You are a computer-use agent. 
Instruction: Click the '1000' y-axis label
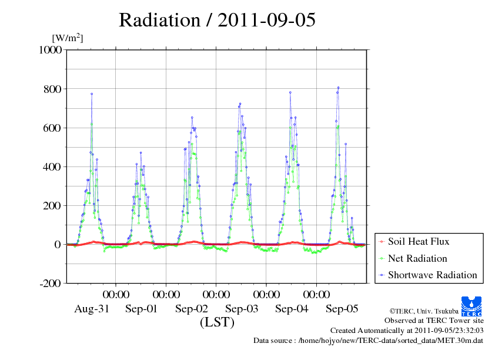point(50,49)
